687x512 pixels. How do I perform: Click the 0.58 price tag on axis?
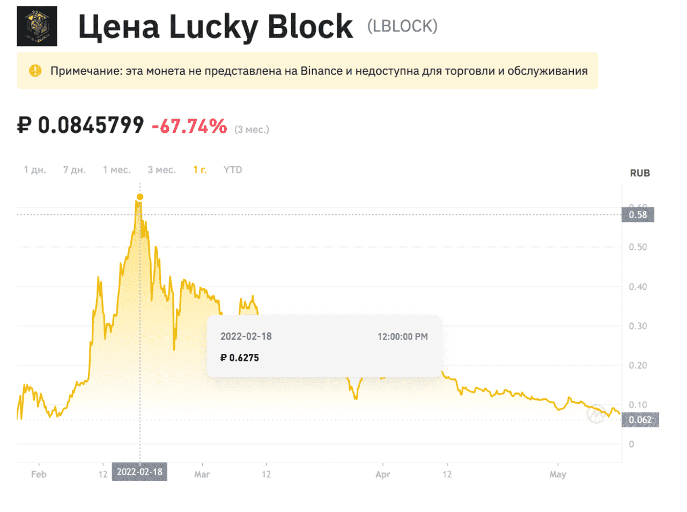pyautogui.click(x=638, y=215)
